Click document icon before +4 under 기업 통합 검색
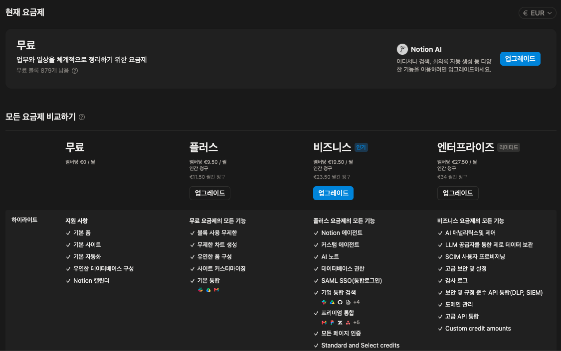Image resolution: width=561 pixels, height=351 pixels. click(x=348, y=302)
